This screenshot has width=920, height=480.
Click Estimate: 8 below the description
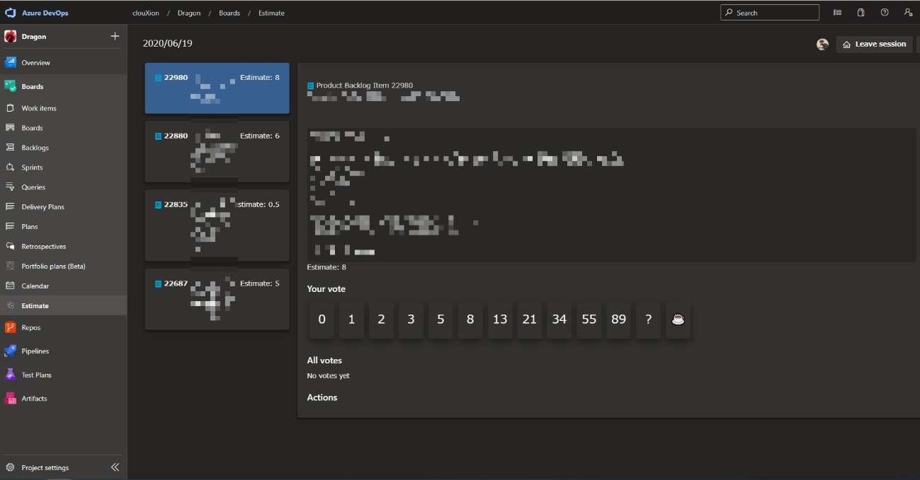pos(326,267)
